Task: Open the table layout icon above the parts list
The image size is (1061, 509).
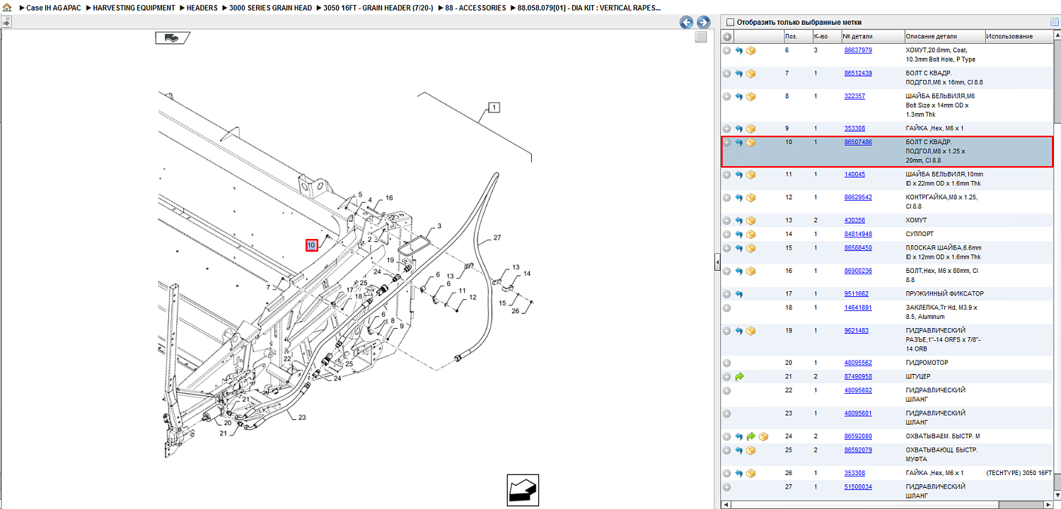Action: [1055, 22]
